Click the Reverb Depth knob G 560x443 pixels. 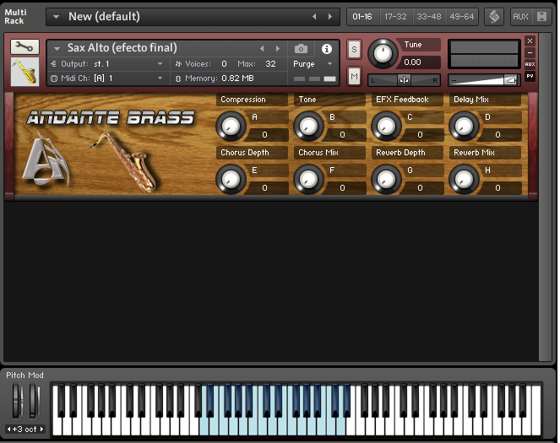click(x=386, y=179)
